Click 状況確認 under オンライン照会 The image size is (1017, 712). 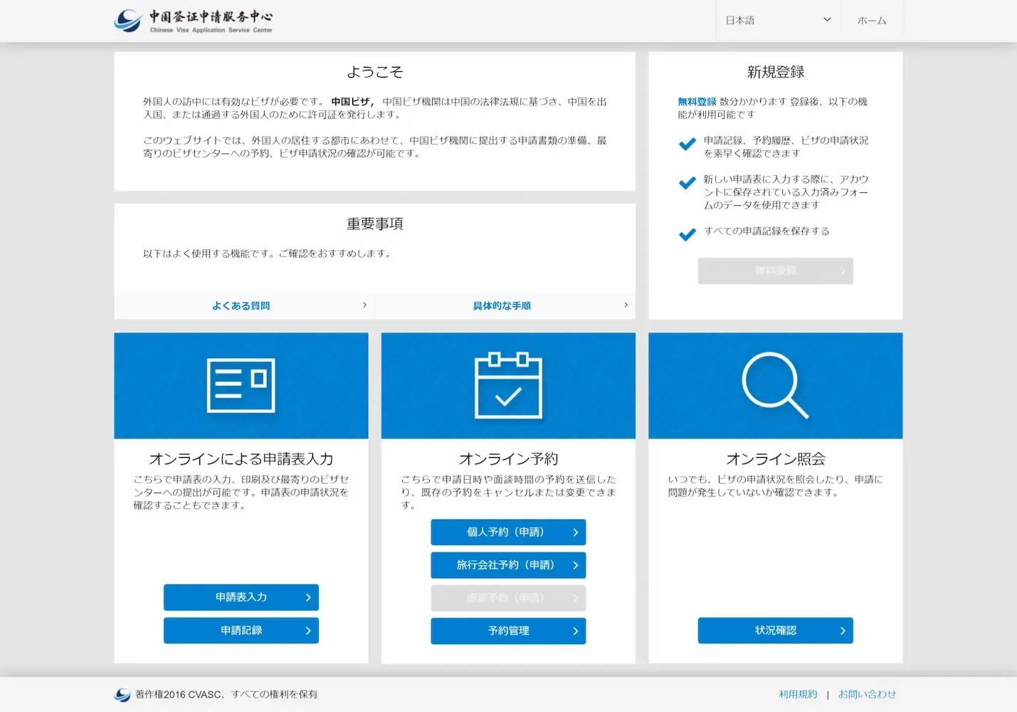[x=775, y=630]
